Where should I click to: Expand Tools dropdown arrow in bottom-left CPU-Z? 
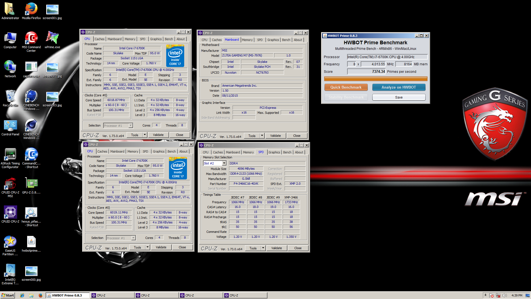tap(147, 247)
